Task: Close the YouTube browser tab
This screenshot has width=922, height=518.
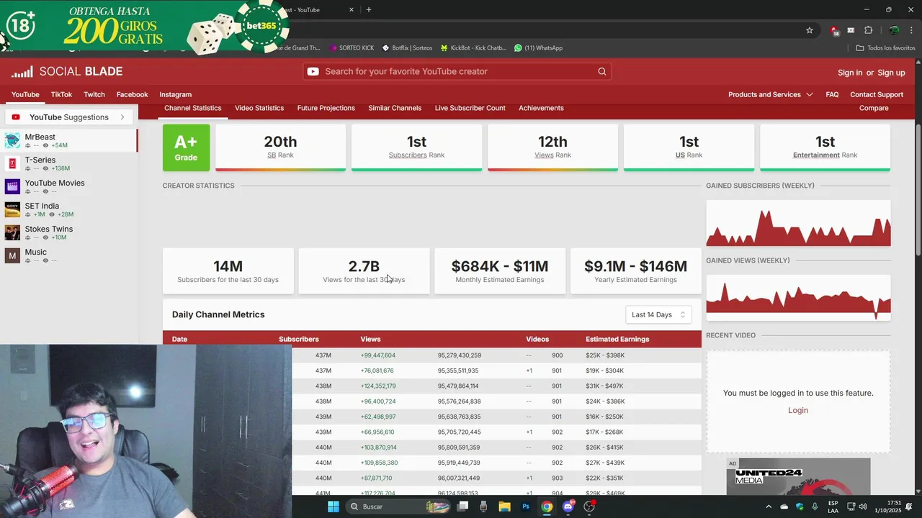Action: click(x=352, y=10)
